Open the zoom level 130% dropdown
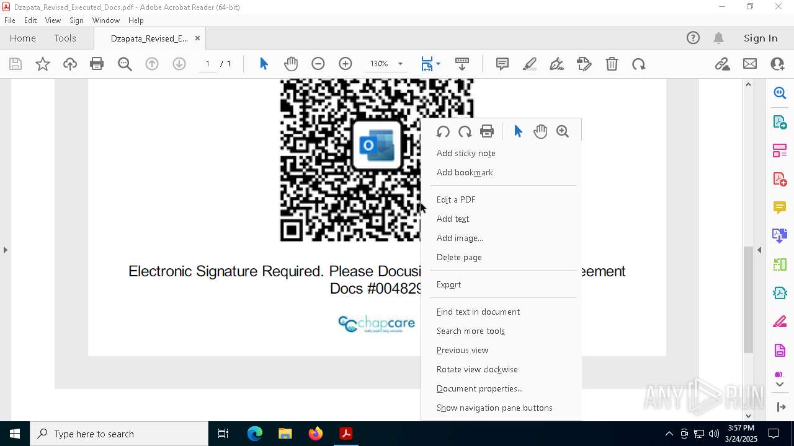Image resolution: width=794 pixels, height=446 pixels. [400, 64]
